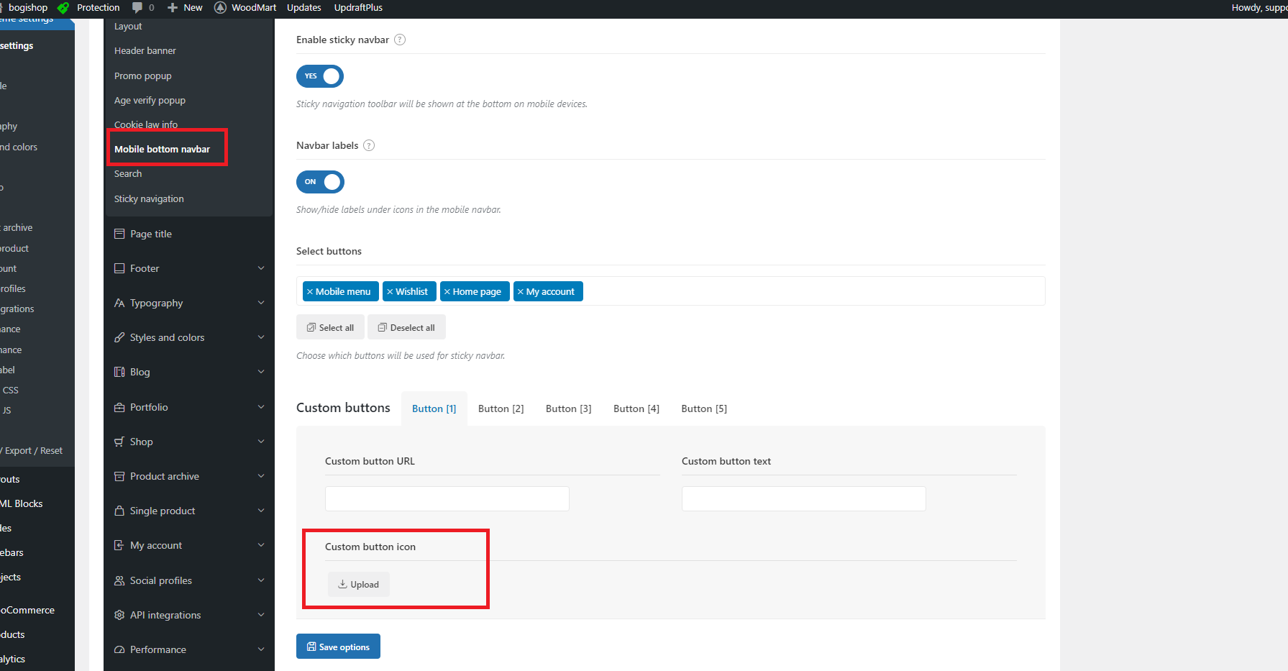Expand the Typography section chevron
This screenshot has width=1288, height=671.
point(261,303)
